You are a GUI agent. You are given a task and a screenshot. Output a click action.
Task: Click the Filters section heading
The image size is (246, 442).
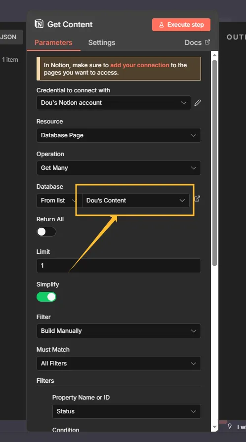click(x=45, y=381)
